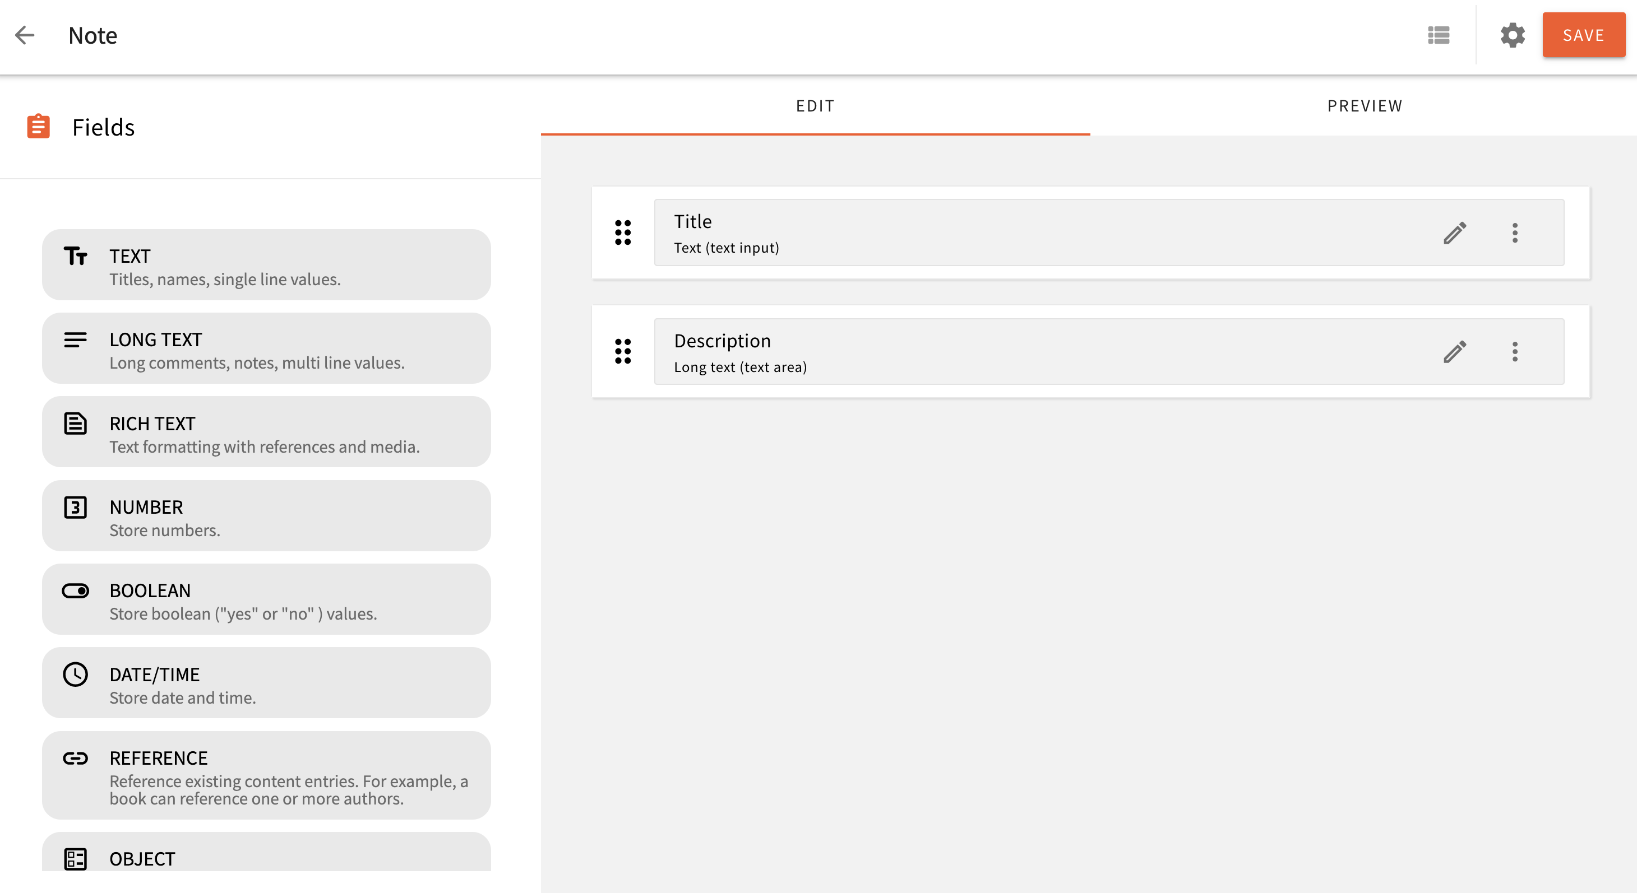The image size is (1637, 893).
Task: Add a LONG TEXT field card
Action: [266, 348]
